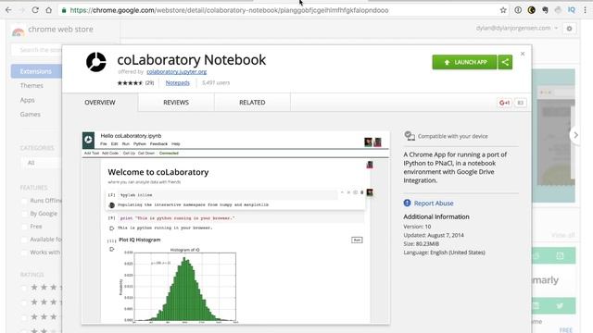Click 'Updated: August 7, 2014' text
The image size is (593, 333).
pyautogui.click(x=434, y=235)
